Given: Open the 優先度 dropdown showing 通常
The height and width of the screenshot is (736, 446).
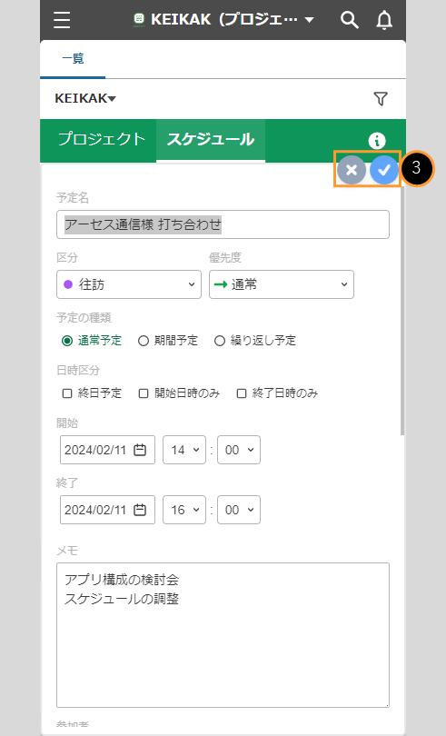Looking at the screenshot, I should click(x=282, y=284).
